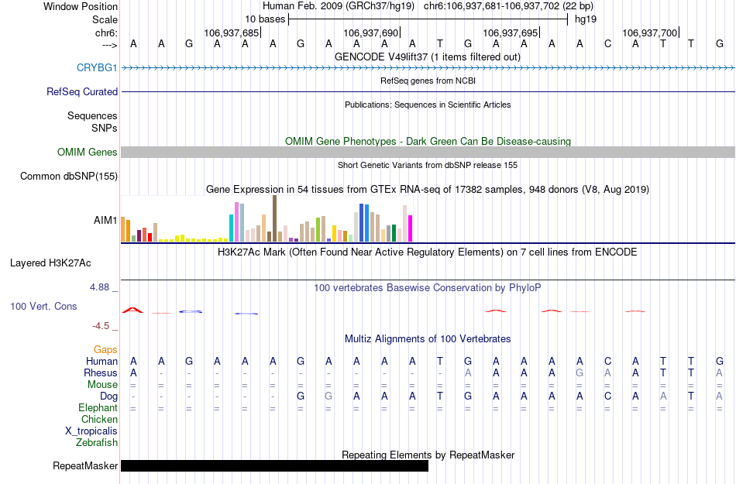Click the chr6:106,937,681-106,937,702 position text
The image size is (736, 484).
pyautogui.click(x=508, y=6)
